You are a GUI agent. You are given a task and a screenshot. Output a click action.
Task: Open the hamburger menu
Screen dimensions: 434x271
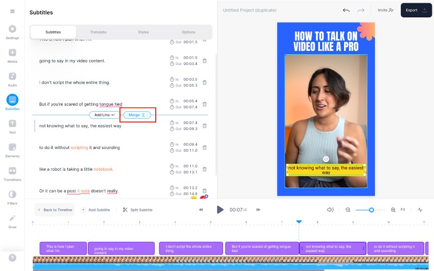(x=12, y=11)
